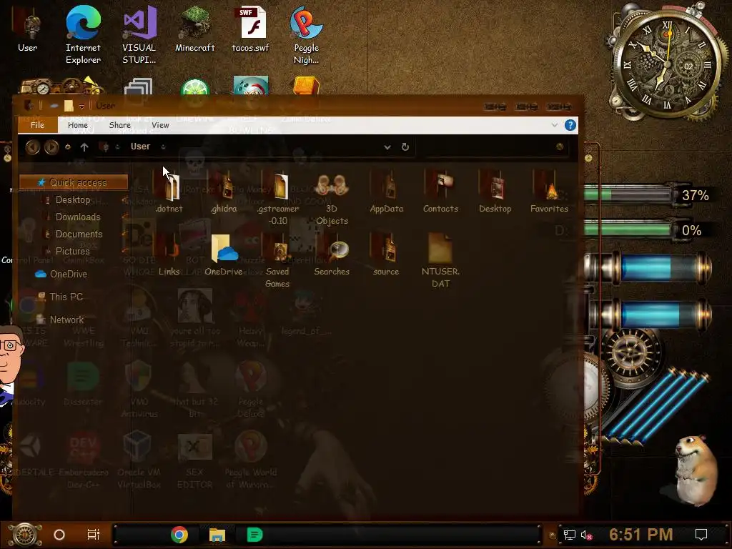Screen dimensions: 732x549
Task: Open the .gstreamer-0.10 folder
Action: [x=278, y=198]
